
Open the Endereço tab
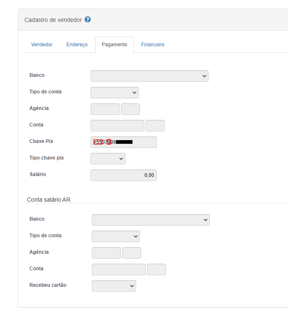point(77,45)
